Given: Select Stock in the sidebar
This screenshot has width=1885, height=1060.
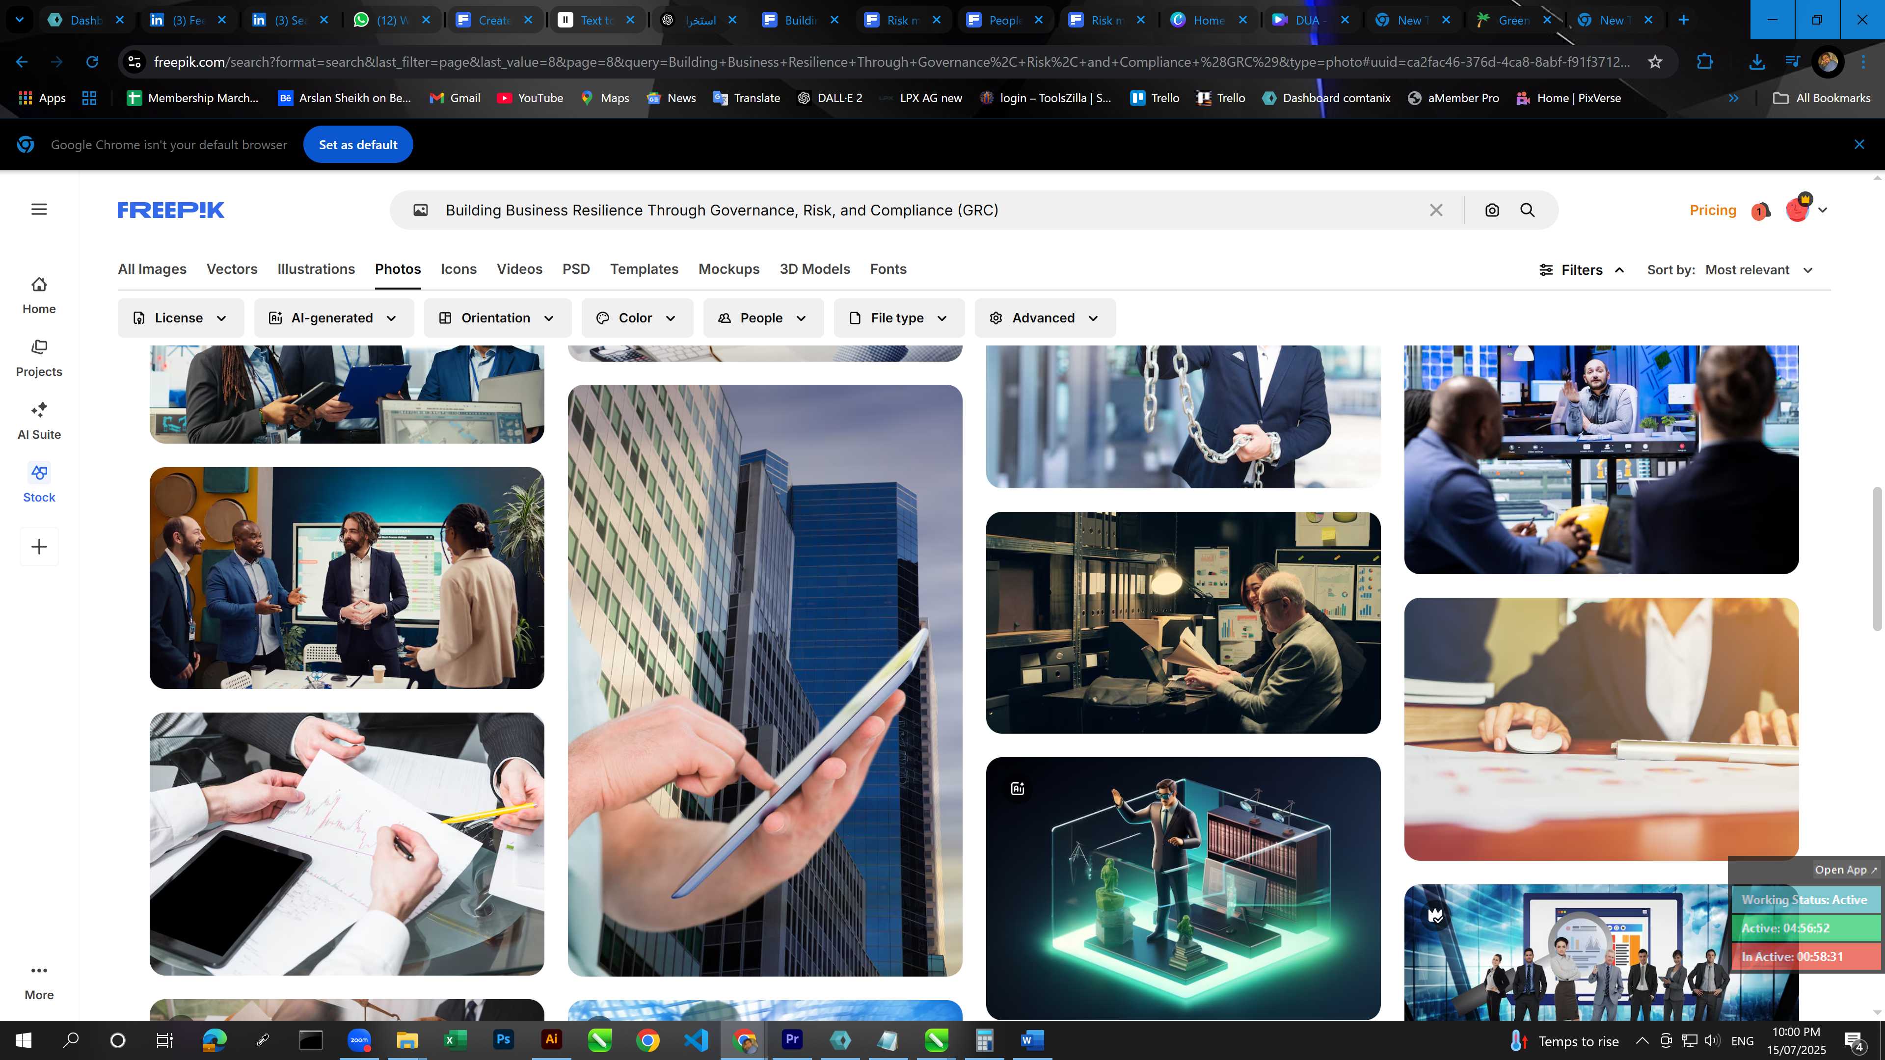Looking at the screenshot, I should coord(39,483).
